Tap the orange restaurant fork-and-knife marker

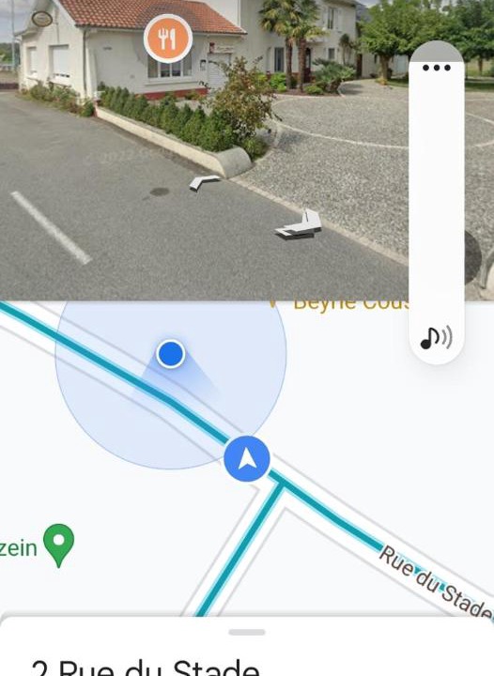[x=168, y=38]
